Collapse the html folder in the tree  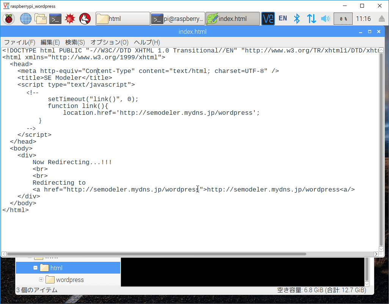pyautogui.click(x=35, y=268)
